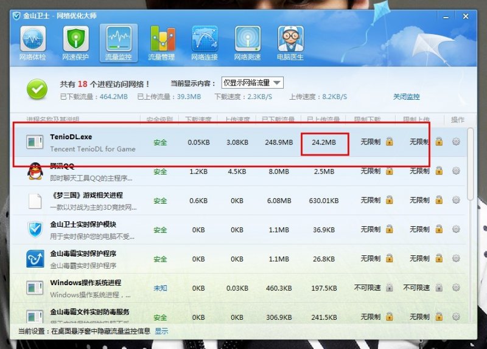Toggle upload limit lock for 金山卫士实时保护模块
The width and height of the screenshot is (487, 349).
coord(439,229)
